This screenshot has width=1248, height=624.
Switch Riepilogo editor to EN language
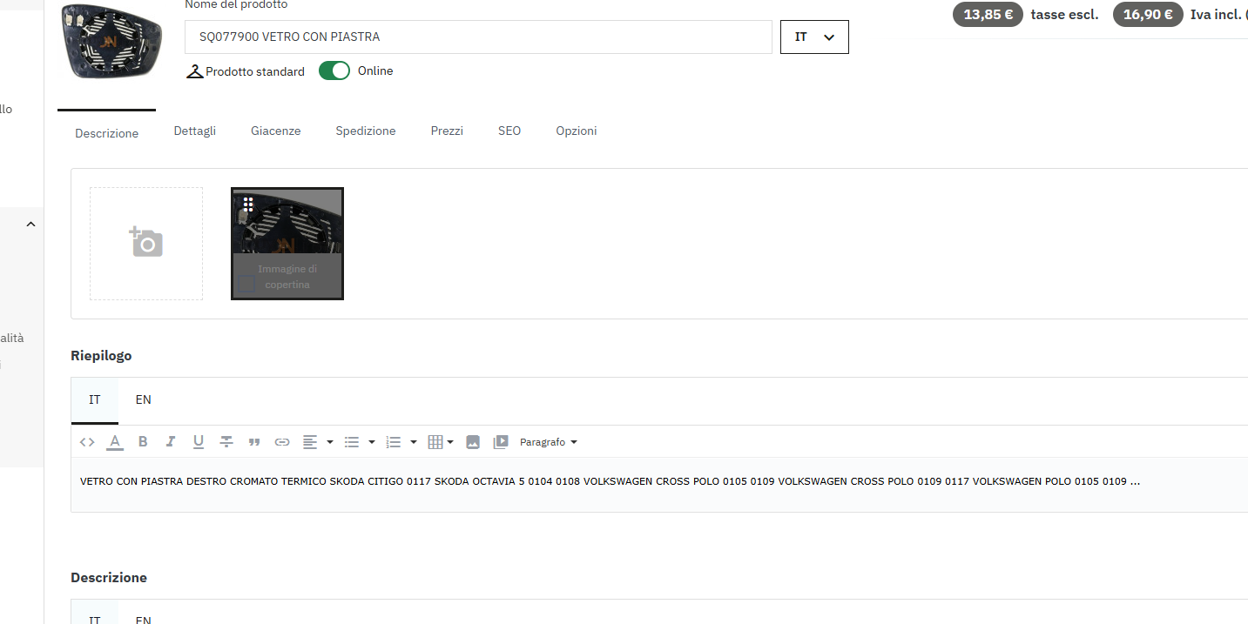tap(144, 399)
